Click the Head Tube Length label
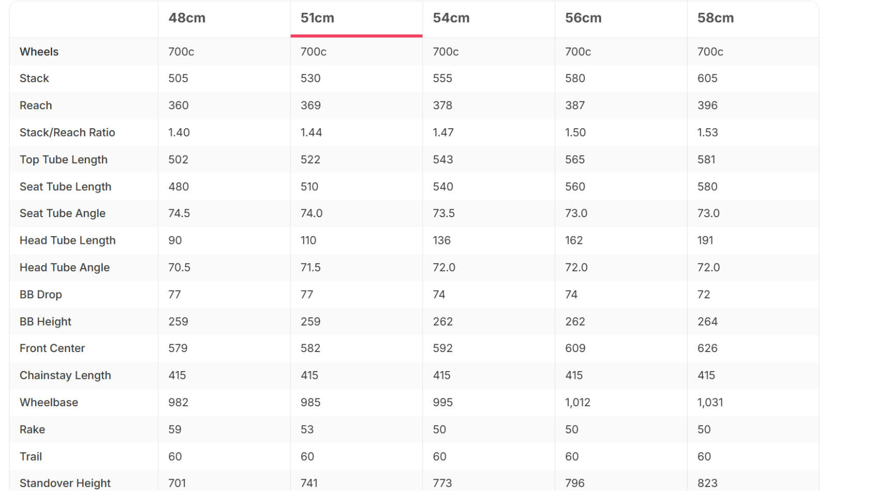 click(x=68, y=240)
